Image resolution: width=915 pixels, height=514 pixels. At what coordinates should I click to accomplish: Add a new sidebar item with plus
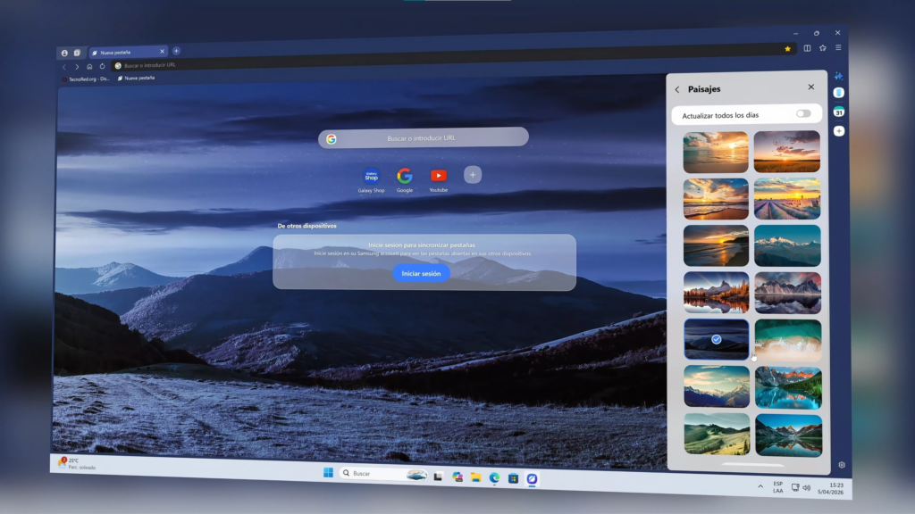pyautogui.click(x=839, y=131)
